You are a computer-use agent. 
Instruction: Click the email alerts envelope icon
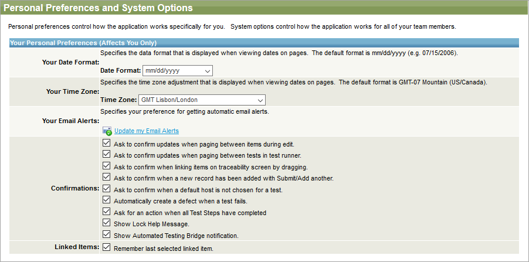pos(107,131)
